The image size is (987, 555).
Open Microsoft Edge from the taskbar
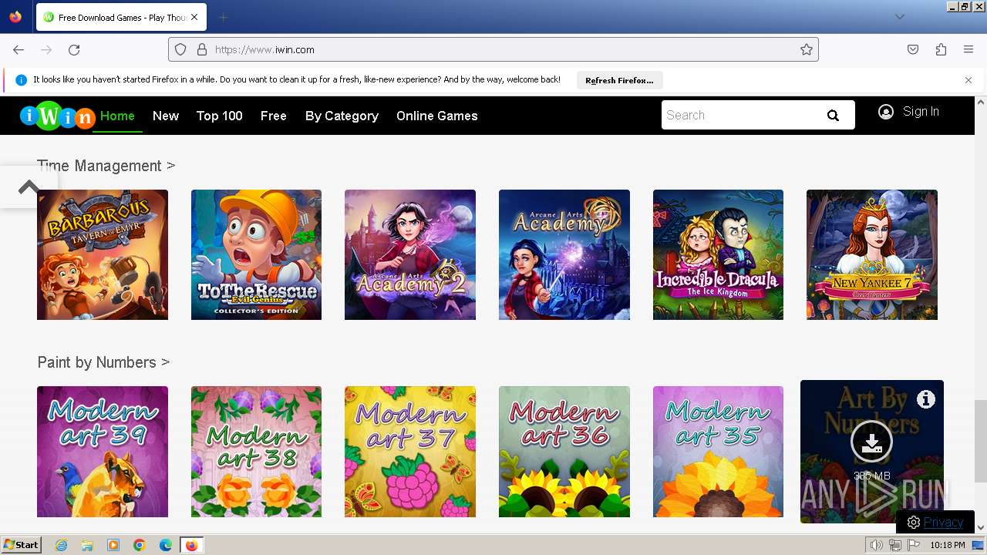165,545
